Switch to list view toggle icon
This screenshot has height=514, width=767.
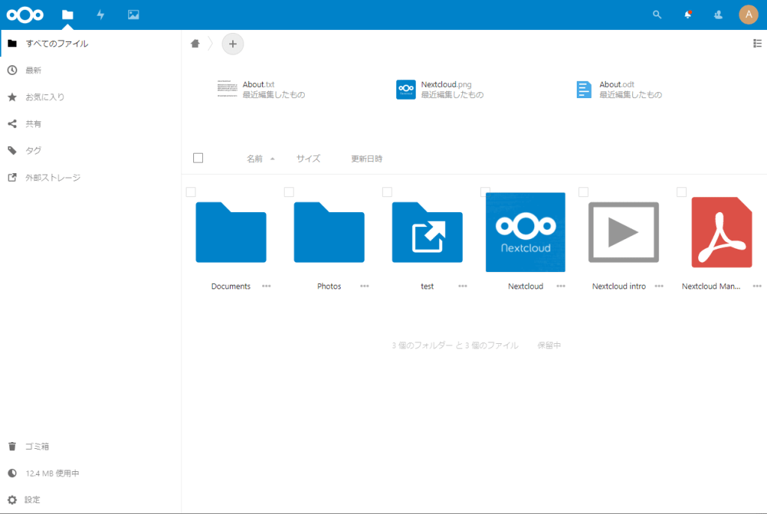[757, 43]
